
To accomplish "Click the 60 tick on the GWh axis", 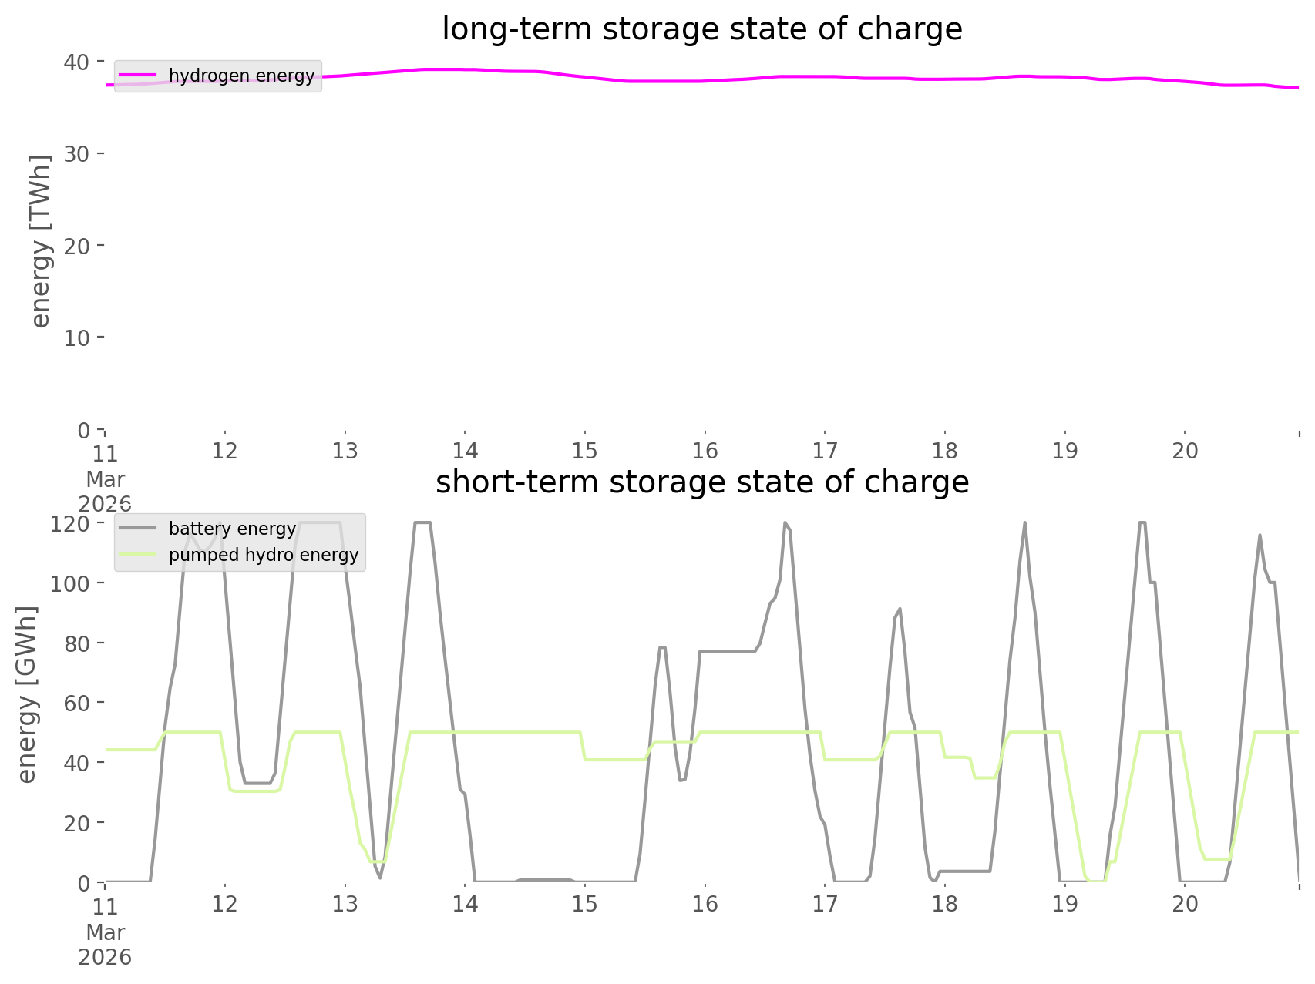I will click(76, 704).
